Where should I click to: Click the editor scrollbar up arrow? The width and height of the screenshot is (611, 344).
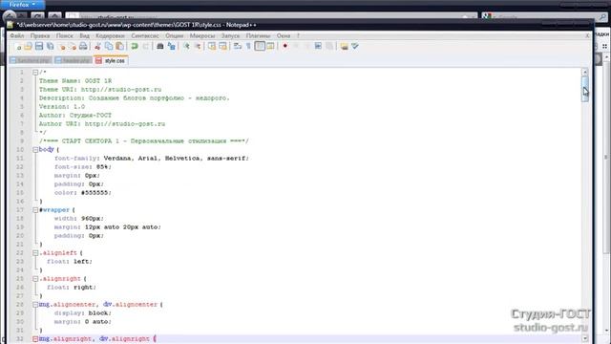coord(585,73)
